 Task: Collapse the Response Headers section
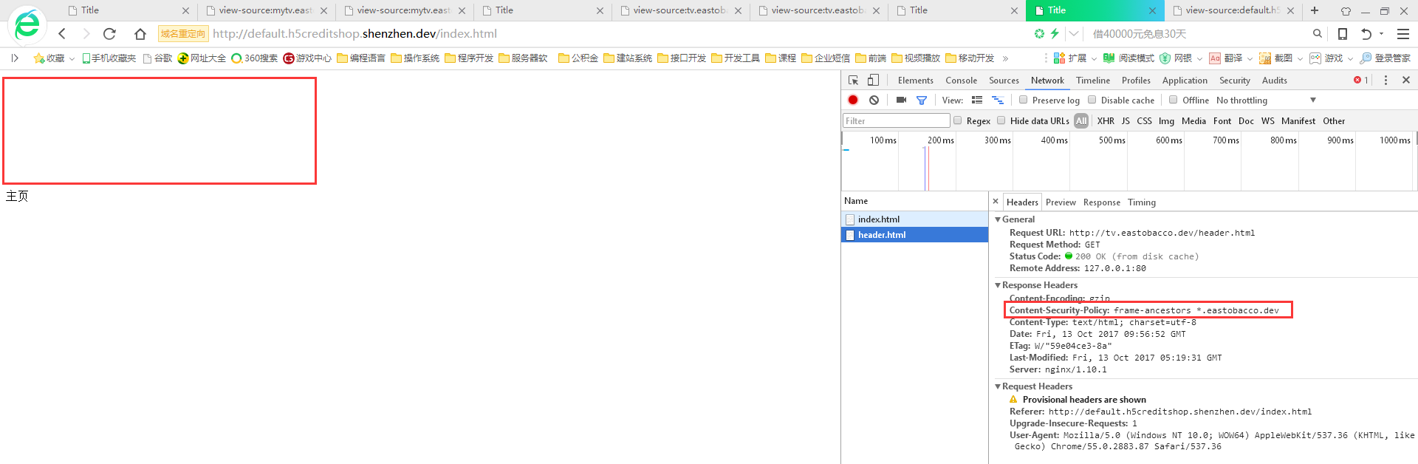click(x=998, y=285)
